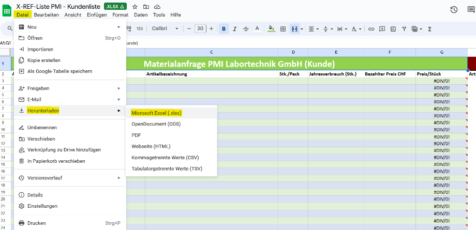Select Umbenennen in the menu
Viewport: 476px width, 230px height.
point(70,128)
